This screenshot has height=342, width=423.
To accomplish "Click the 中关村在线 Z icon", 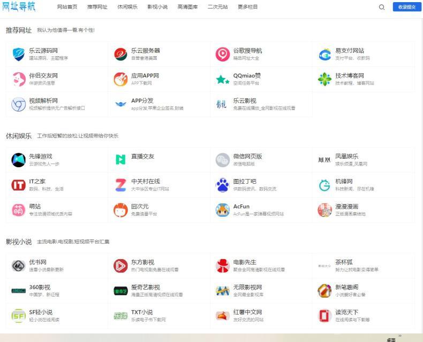I will point(120,185).
